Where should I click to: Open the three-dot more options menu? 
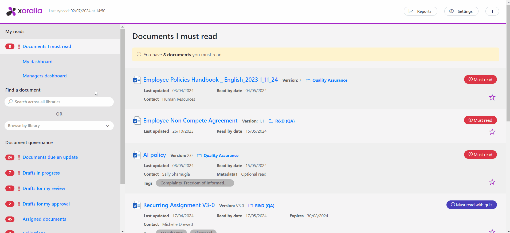492,11
